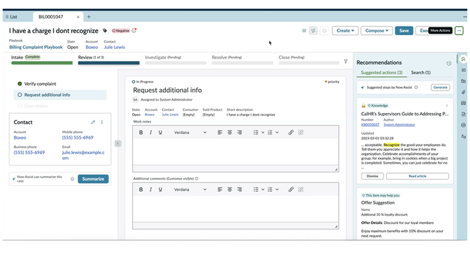Click into the Additional comments text area
Viewport: 470px width, 260px height.
(235, 209)
